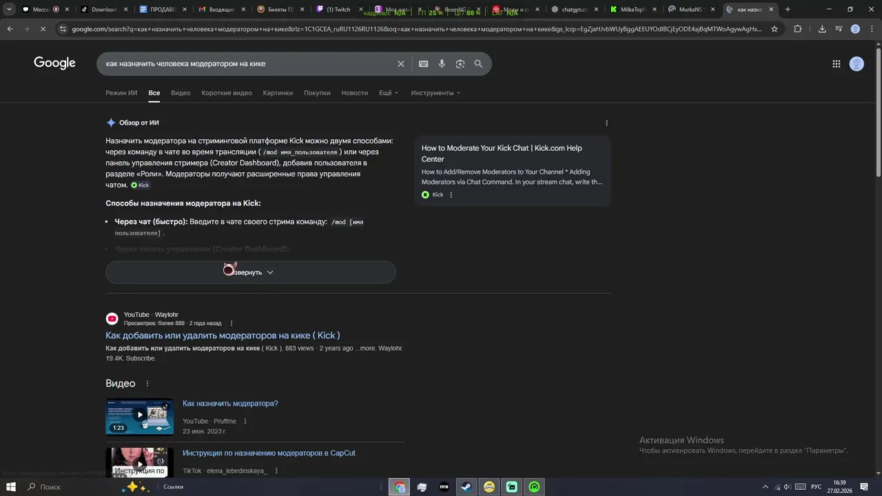This screenshot has height=496, width=882.
Task: Open options for YouTube Pruffme video
Action: pos(245,422)
